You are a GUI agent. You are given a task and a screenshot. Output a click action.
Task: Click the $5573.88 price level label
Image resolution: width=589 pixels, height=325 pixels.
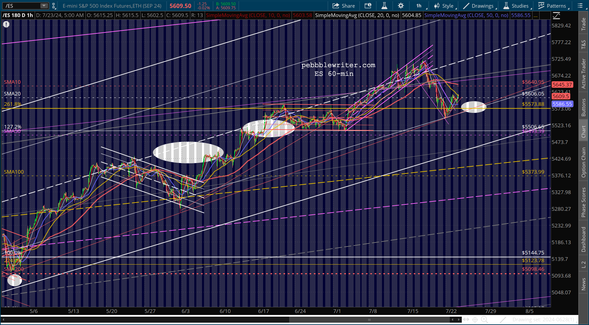(533, 104)
